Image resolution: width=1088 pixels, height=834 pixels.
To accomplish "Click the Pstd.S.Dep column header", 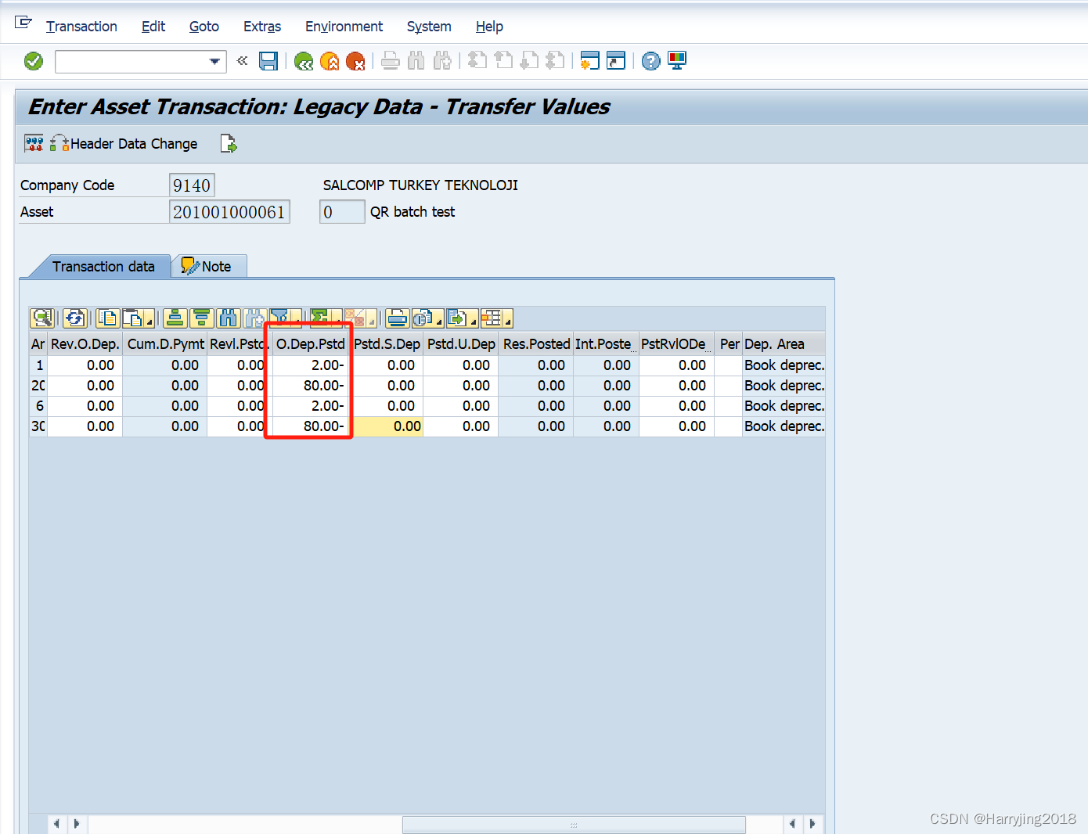I will click(387, 344).
